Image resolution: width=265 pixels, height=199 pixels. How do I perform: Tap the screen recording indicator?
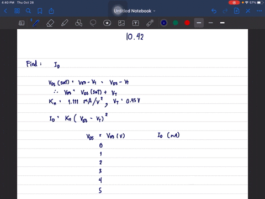234,3
